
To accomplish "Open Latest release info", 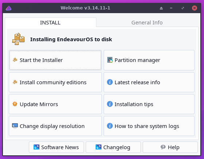I will (149, 82).
